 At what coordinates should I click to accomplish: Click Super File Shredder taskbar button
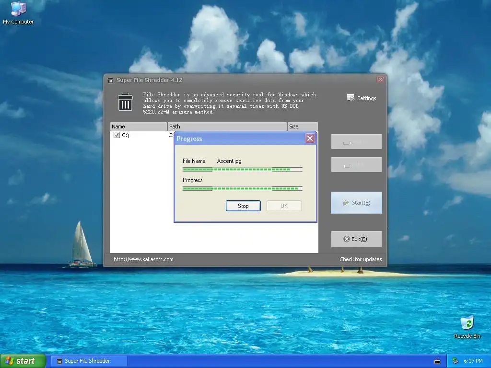pos(89,361)
